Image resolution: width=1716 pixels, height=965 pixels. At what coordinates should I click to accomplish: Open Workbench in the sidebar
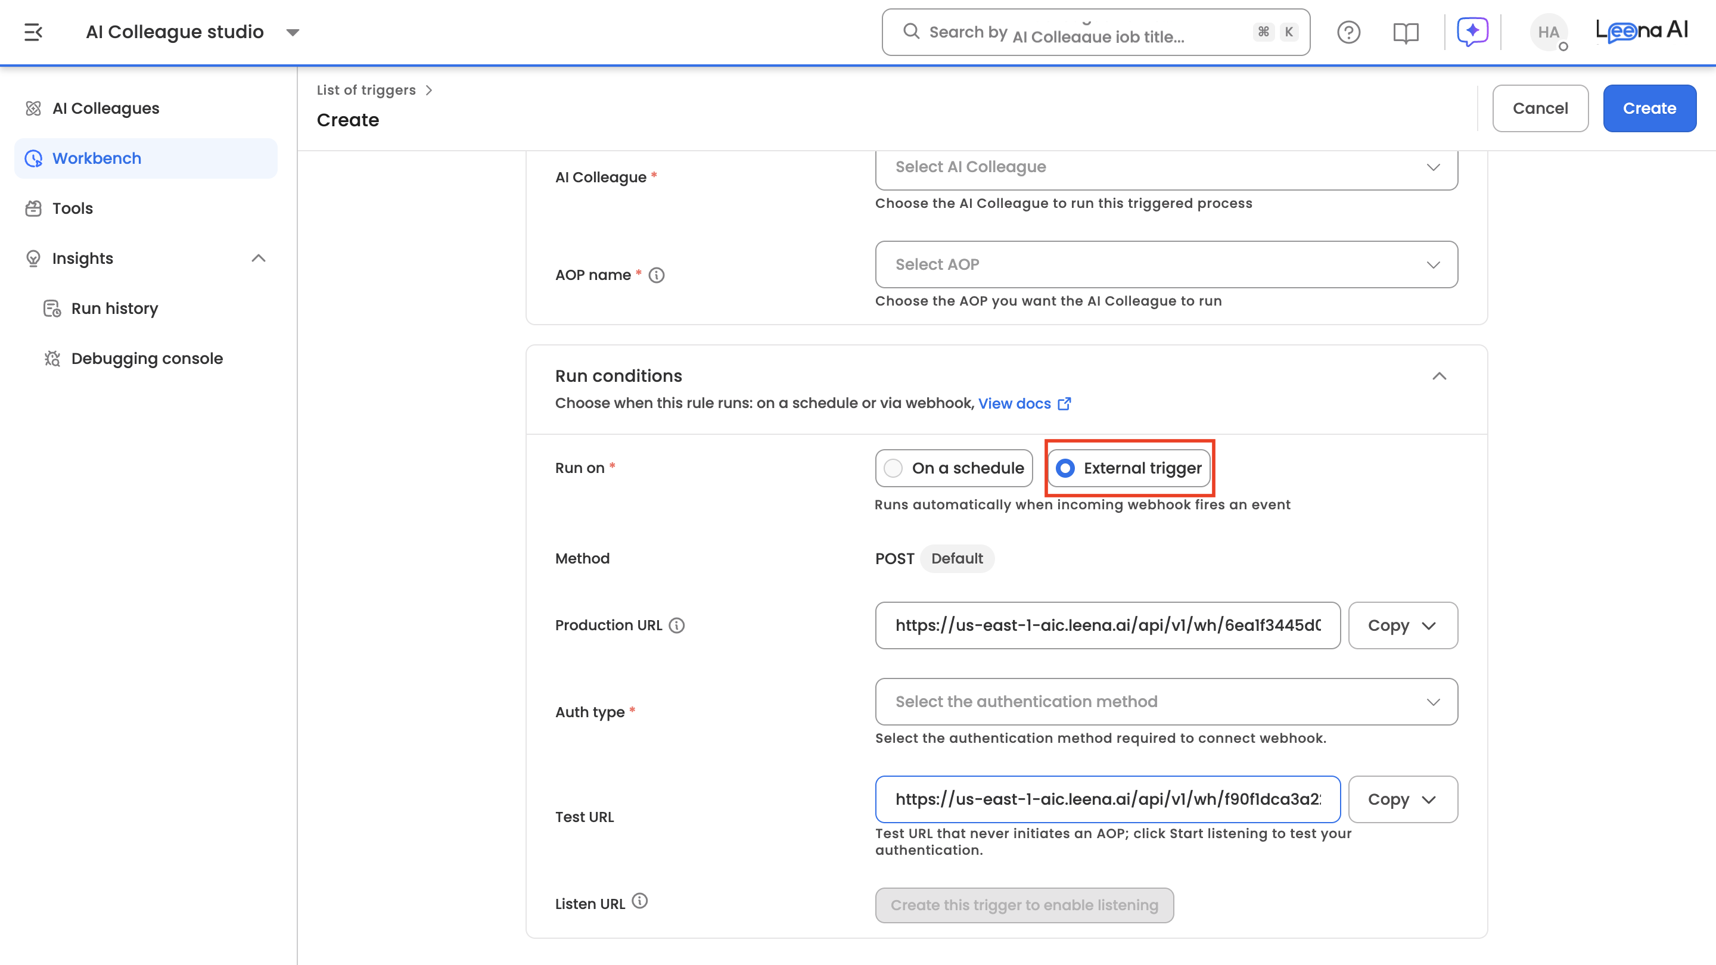146,158
